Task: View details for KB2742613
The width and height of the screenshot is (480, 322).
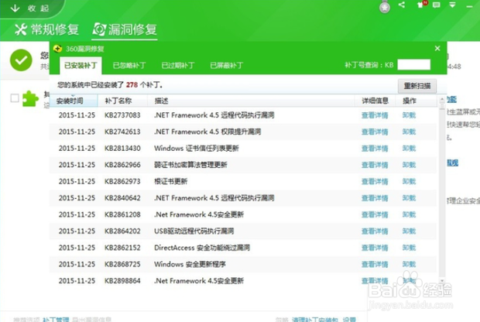Action: tap(375, 132)
